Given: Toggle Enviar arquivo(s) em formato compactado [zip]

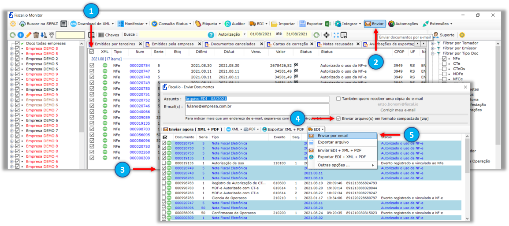Looking at the screenshot, I should point(338,119).
